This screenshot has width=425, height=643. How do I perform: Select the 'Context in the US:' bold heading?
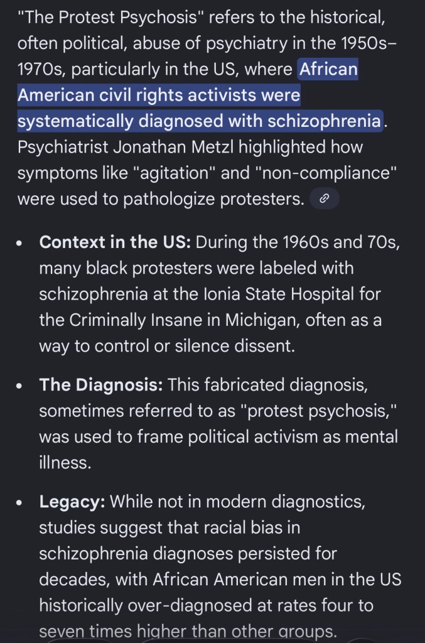(x=115, y=242)
